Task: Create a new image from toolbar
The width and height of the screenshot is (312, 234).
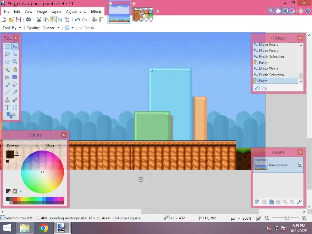Action: pyautogui.click(x=4, y=19)
